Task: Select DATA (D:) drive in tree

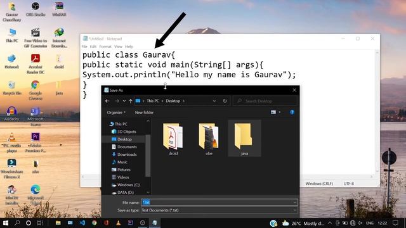Action: click(x=122, y=193)
